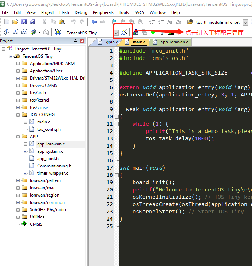
Task: Comment out selection icon
Action: pyautogui.click(x=170, y=22)
